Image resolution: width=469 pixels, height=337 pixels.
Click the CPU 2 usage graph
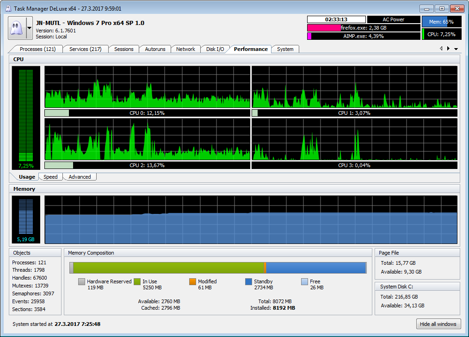point(147,139)
